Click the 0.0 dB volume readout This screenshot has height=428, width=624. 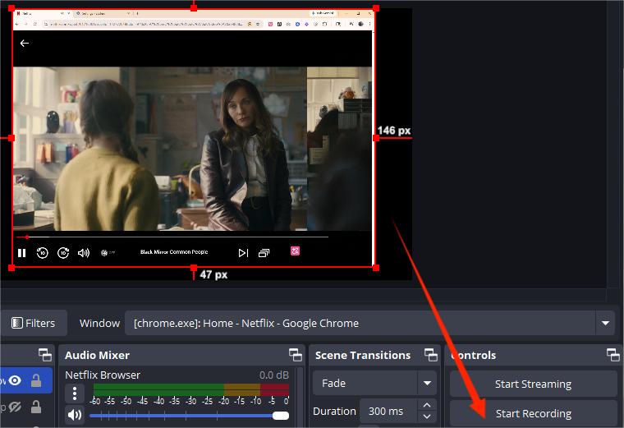(273, 375)
